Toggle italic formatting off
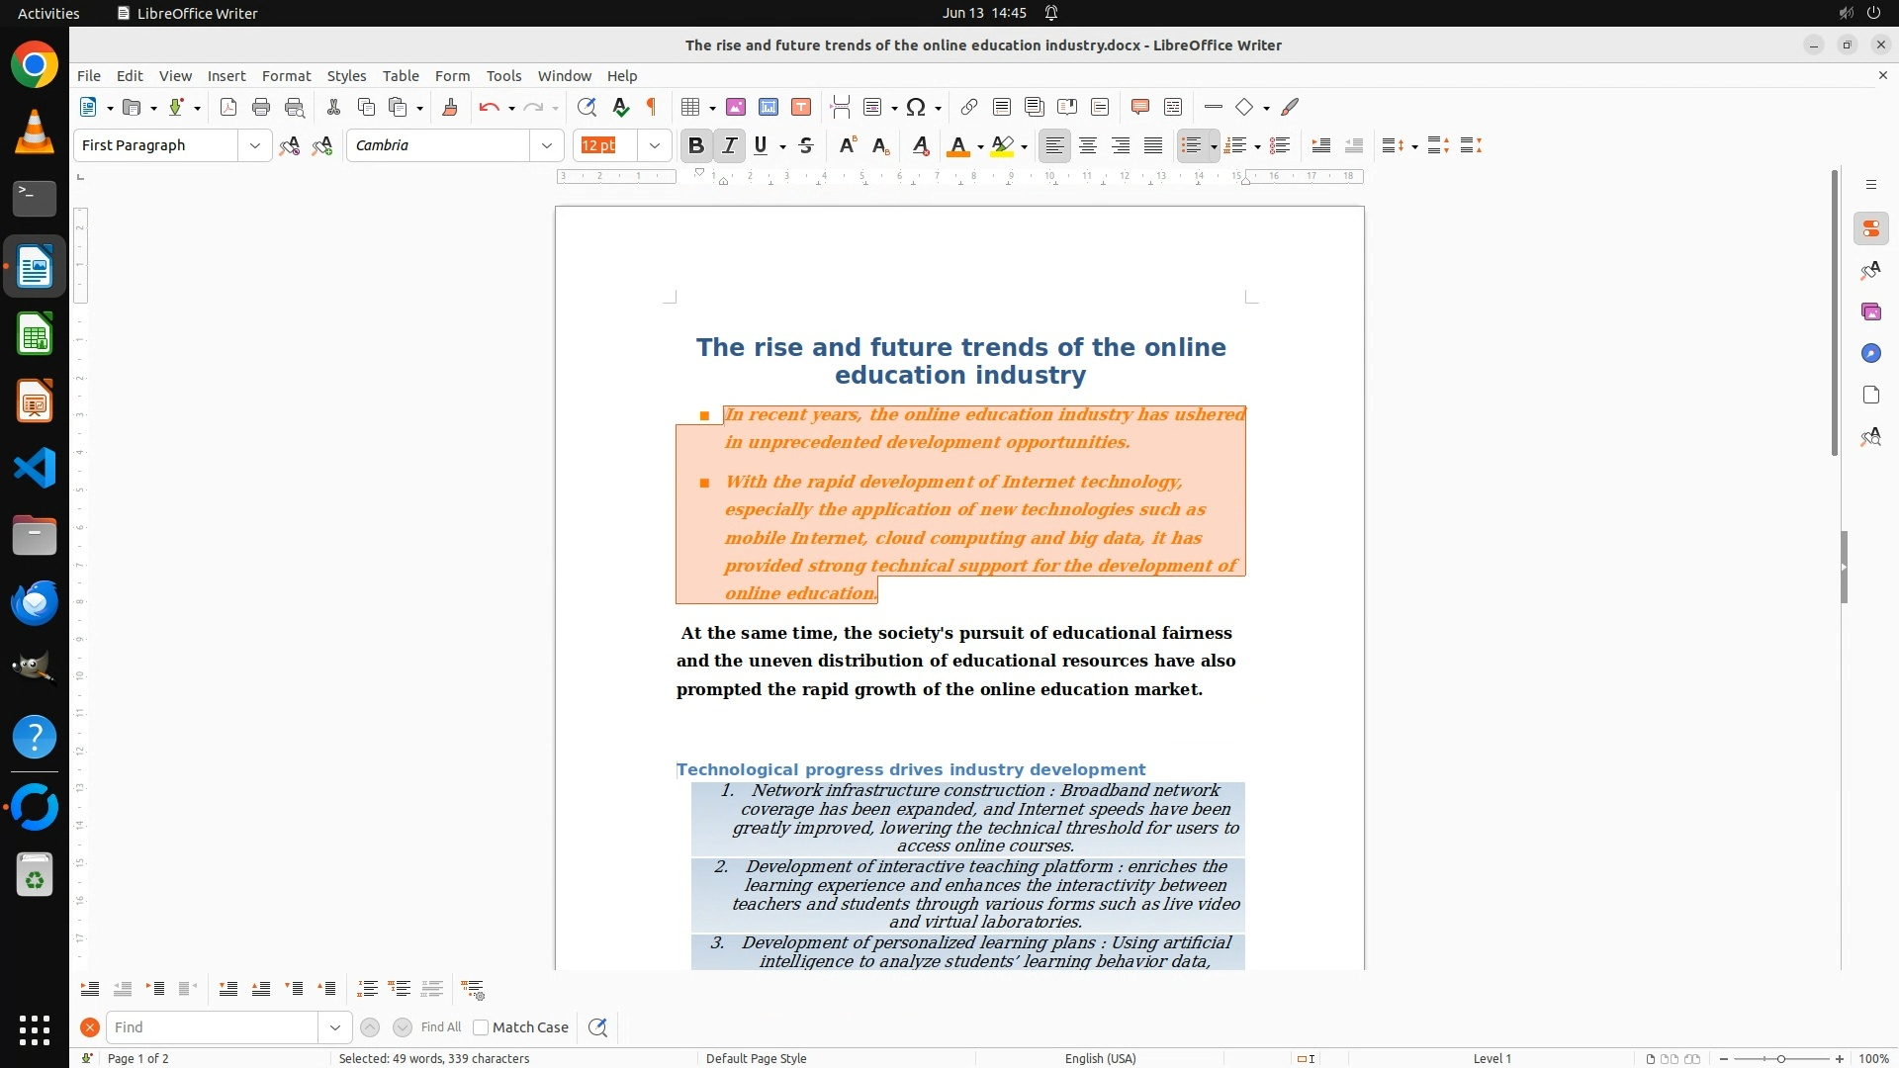Viewport: 1899px width, 1068px height. pyautogui.click(x=730, y=146)
